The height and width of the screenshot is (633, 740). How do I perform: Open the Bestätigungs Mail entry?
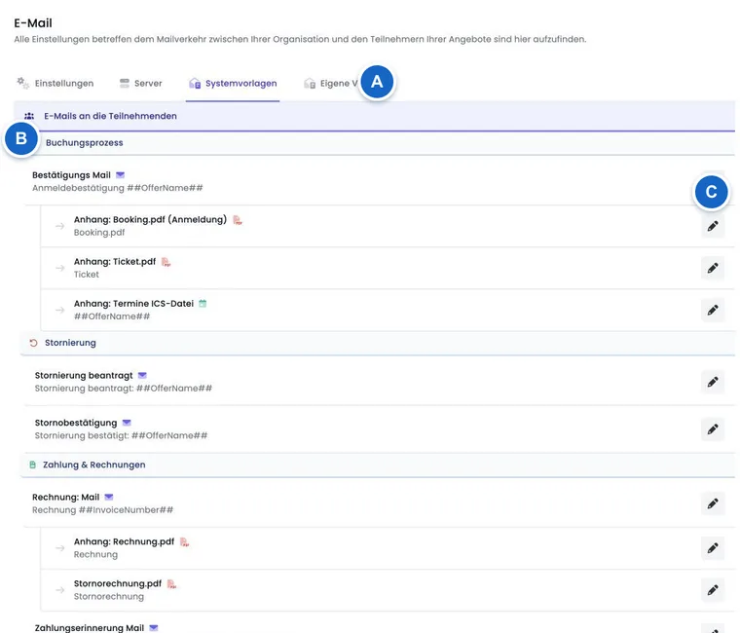click(x=71, y=175)
